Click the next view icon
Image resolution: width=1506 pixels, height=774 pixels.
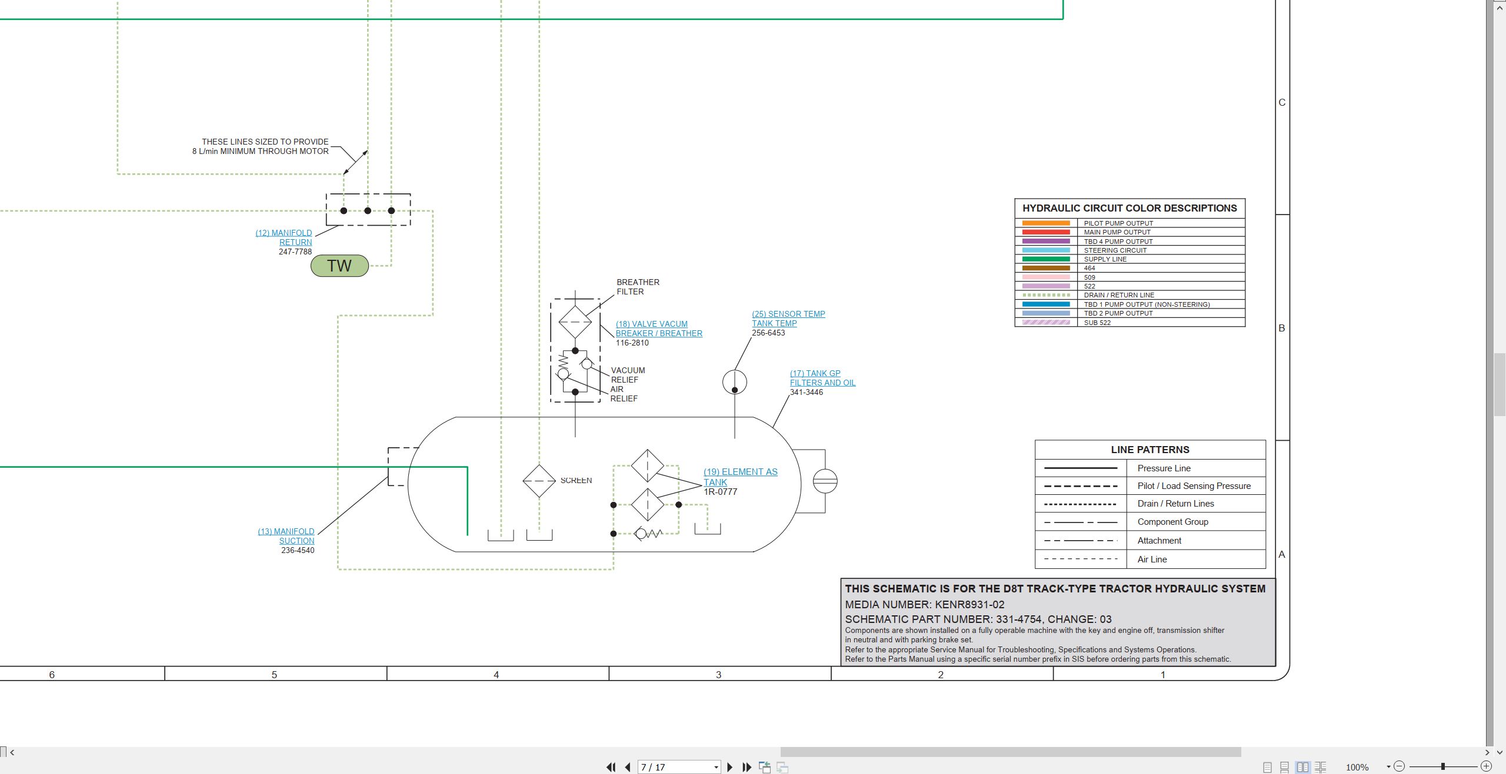pyautogui.click(x=782, y=767)
